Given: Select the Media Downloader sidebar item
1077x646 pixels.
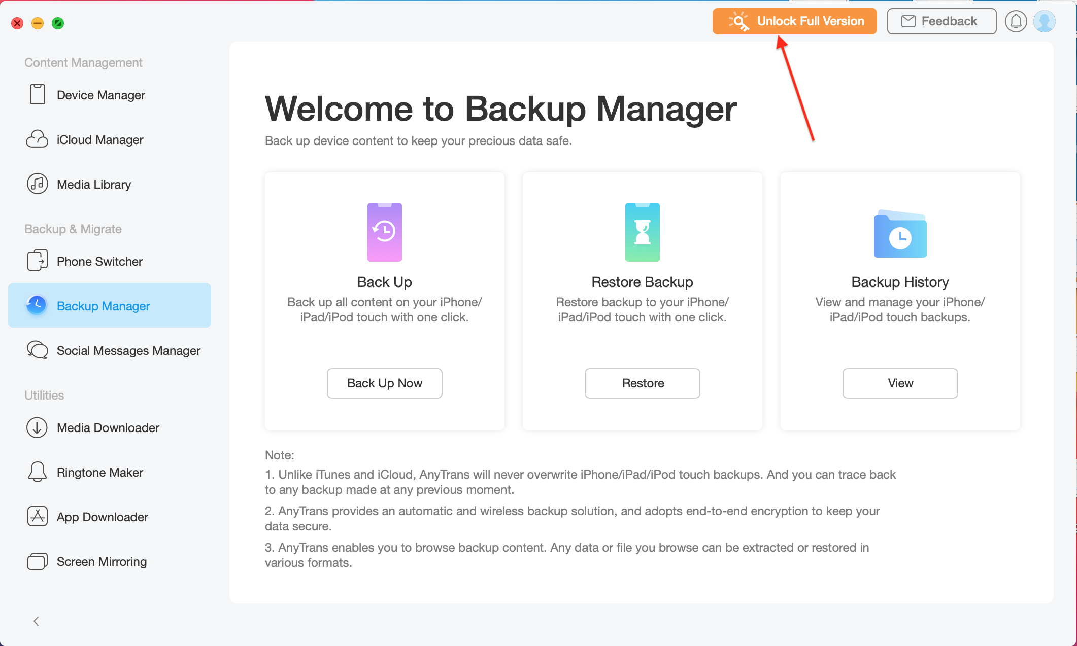Looking at the screenshot, I should [108, 427].
